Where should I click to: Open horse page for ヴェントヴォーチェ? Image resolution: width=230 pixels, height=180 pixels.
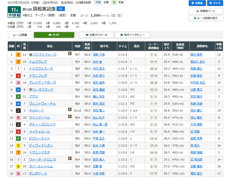pos(43,104)
